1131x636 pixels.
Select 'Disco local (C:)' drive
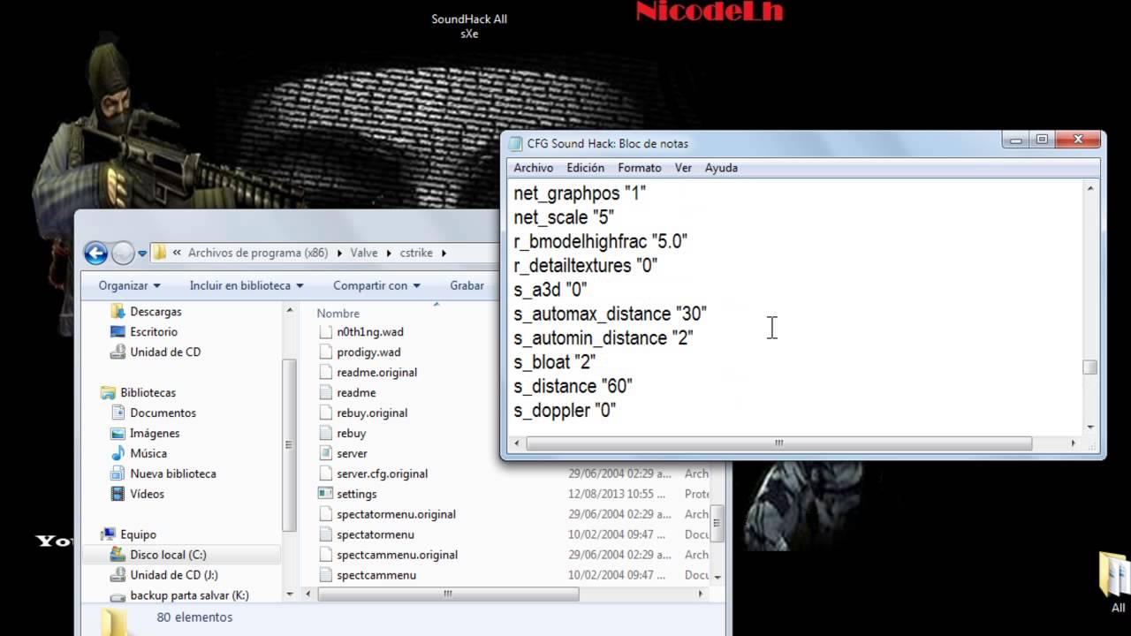168,555
